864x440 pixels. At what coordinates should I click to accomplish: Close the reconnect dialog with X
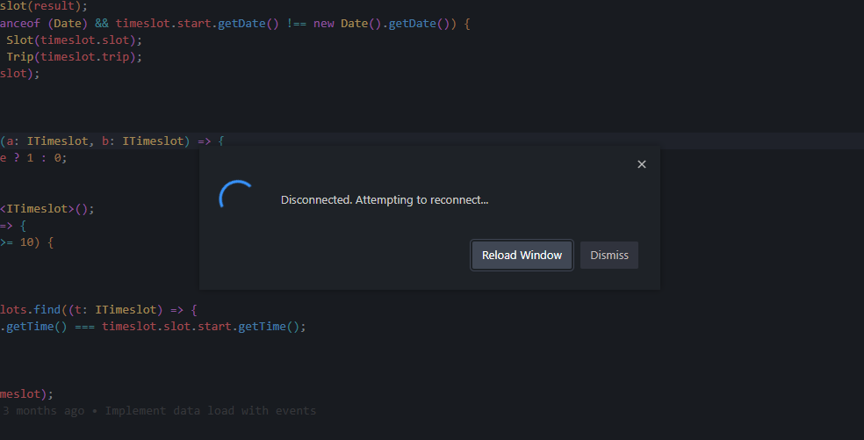[x=641, y=164]
